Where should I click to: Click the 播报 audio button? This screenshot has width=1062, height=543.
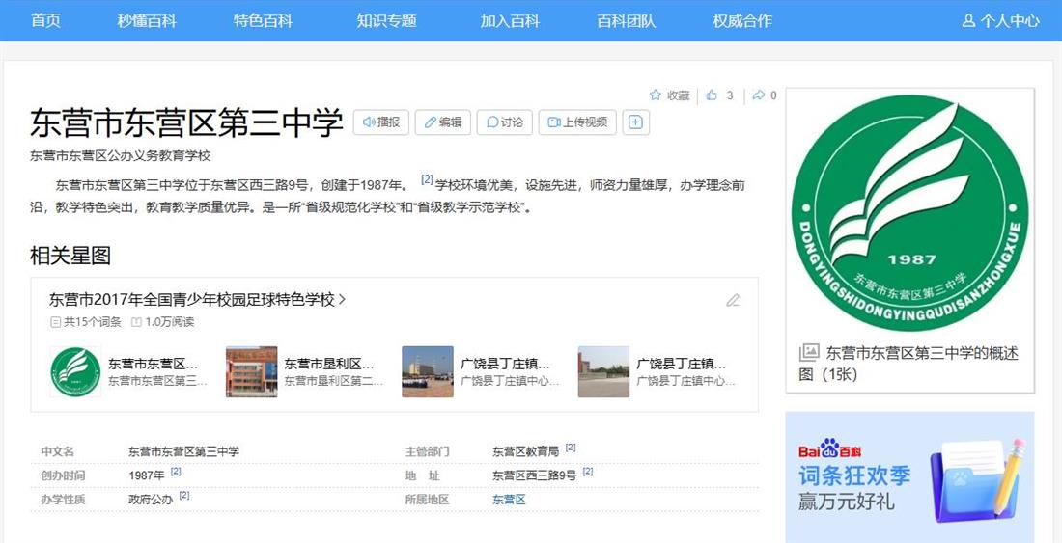381,122
